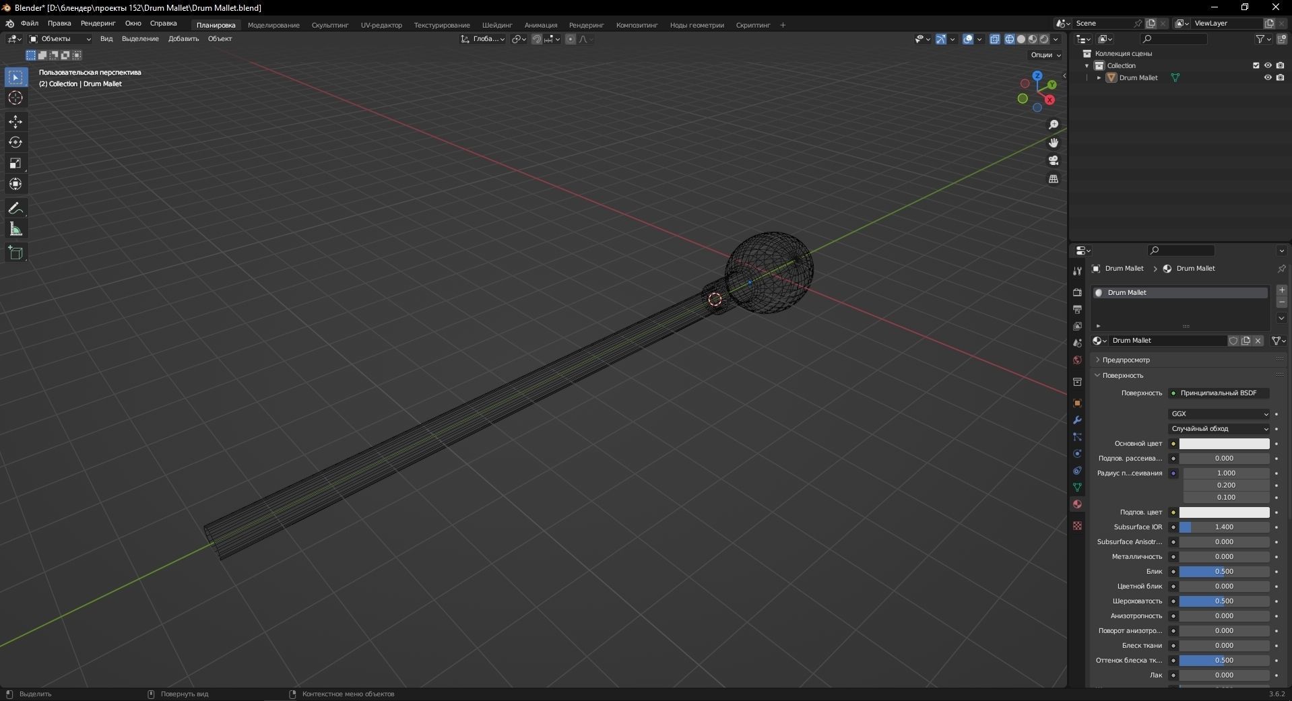This screenshot has height=701, width=1292.
Task: Open outliner filter dropdown
Action: [1263, 39]
